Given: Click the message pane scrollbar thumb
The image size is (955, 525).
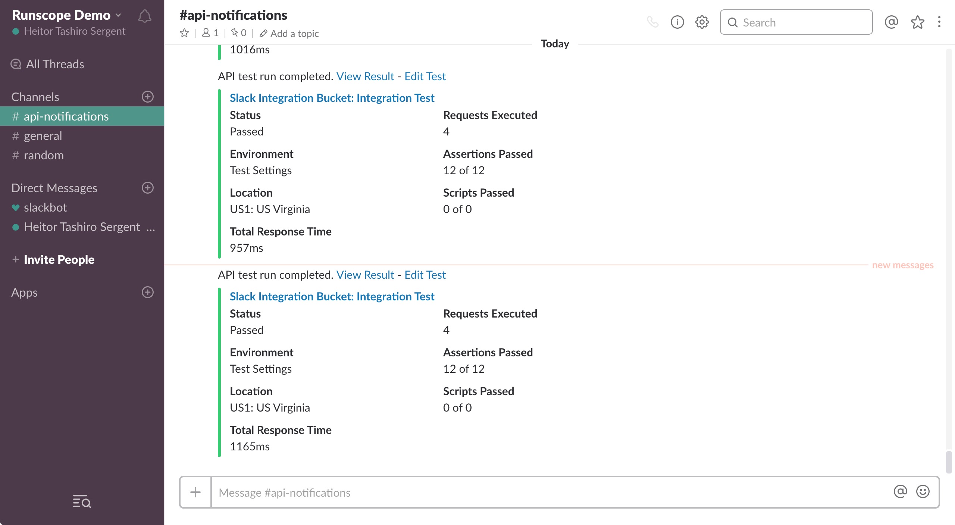Looking at the screenshot, I should [x=949, y=462].
